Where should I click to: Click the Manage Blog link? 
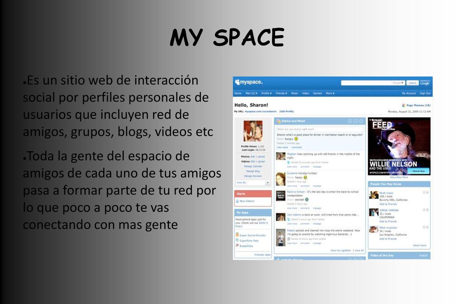click(253, 171)
